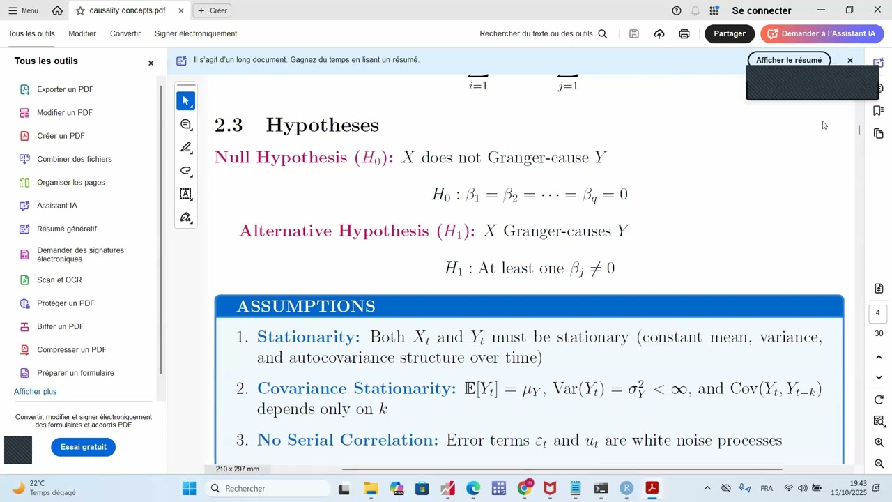
Task: Select the Tous les outils tab
Action: 31,33
